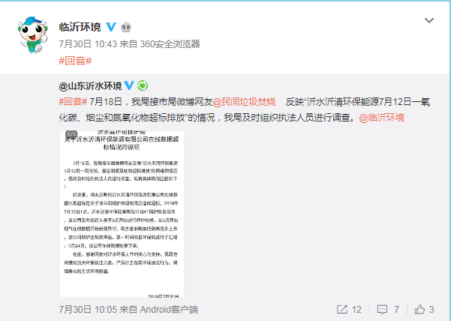451x321 pixels.
Task: Open the 7月30日 10:05 quoted post timestamp
Action: tap(88, 310)
